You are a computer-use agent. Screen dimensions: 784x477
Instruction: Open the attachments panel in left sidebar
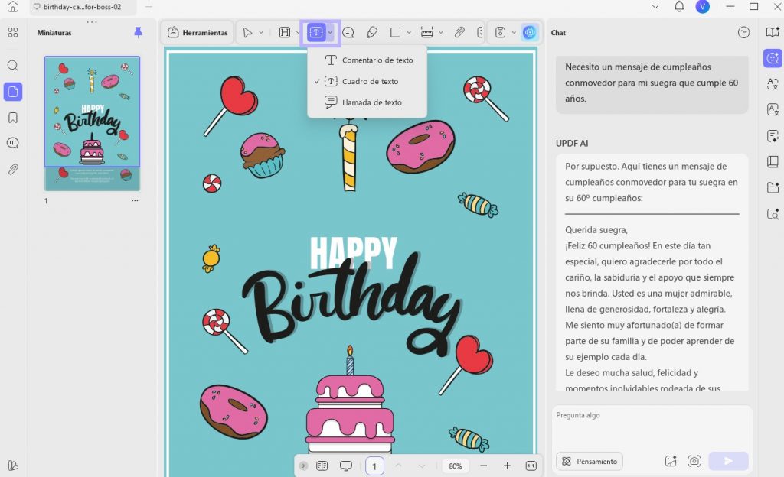(13, 169)
